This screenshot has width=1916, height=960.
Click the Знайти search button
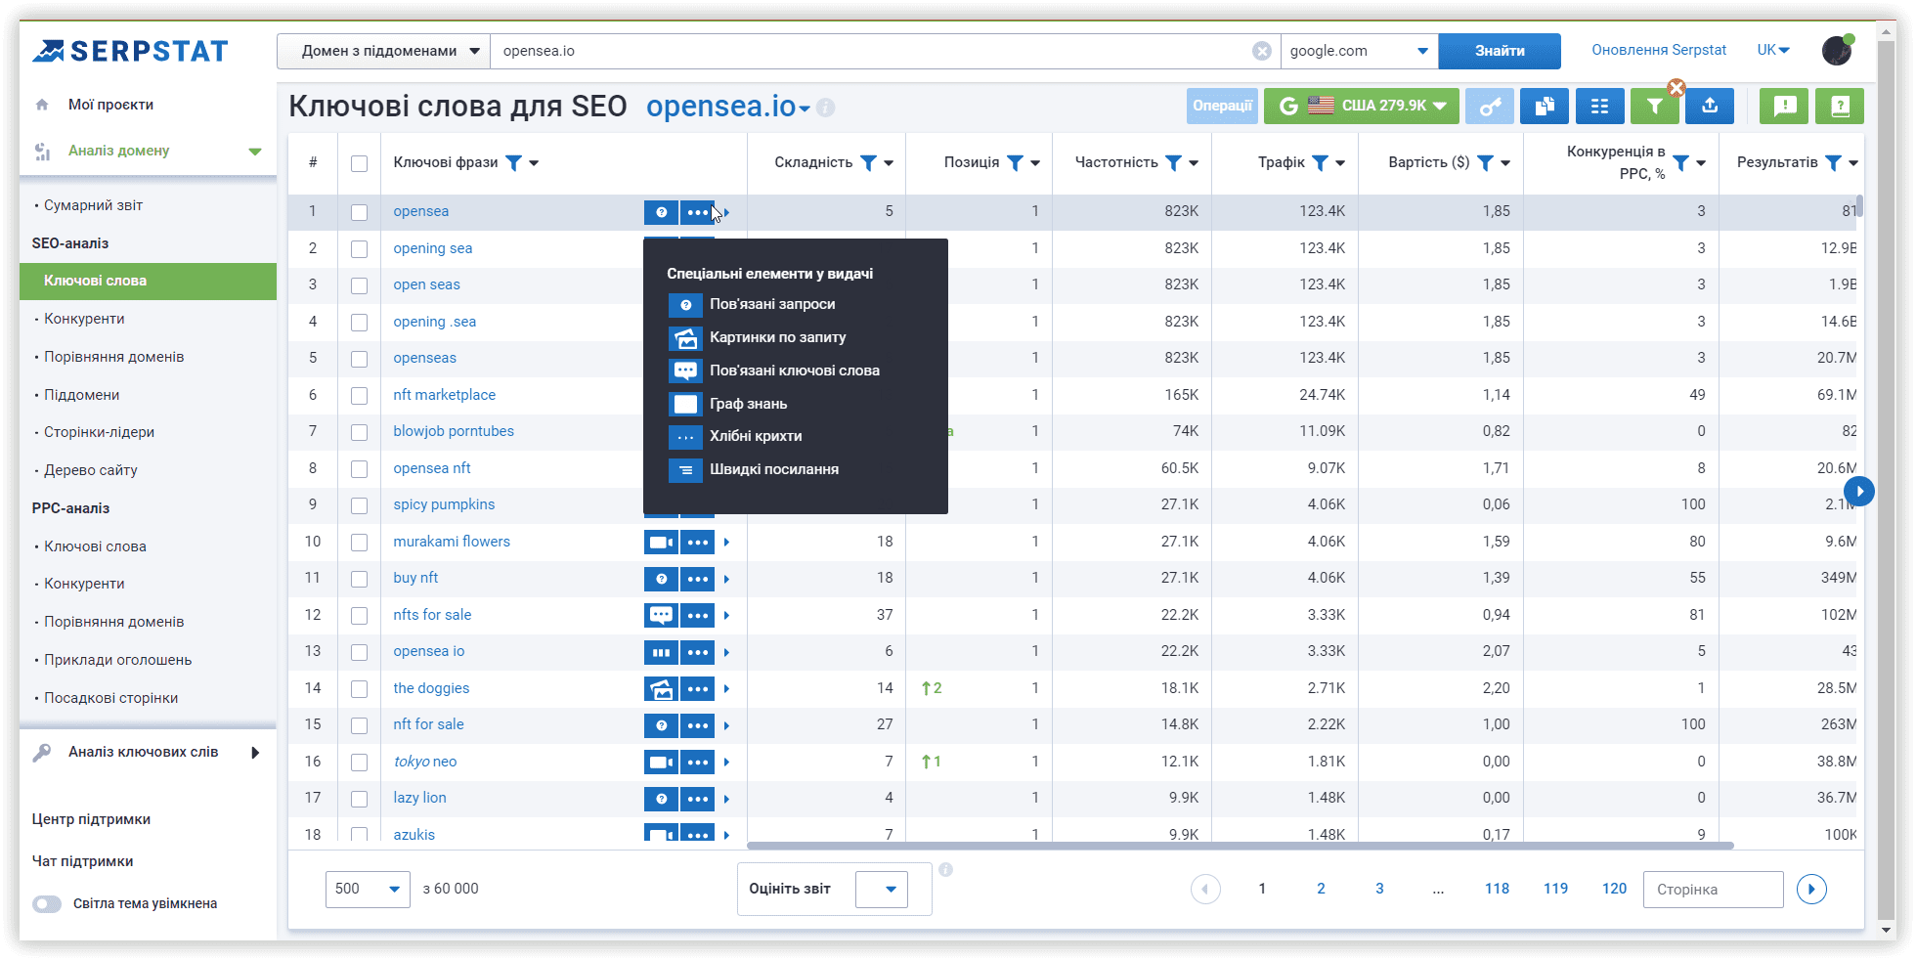(x=1500, y=51)
